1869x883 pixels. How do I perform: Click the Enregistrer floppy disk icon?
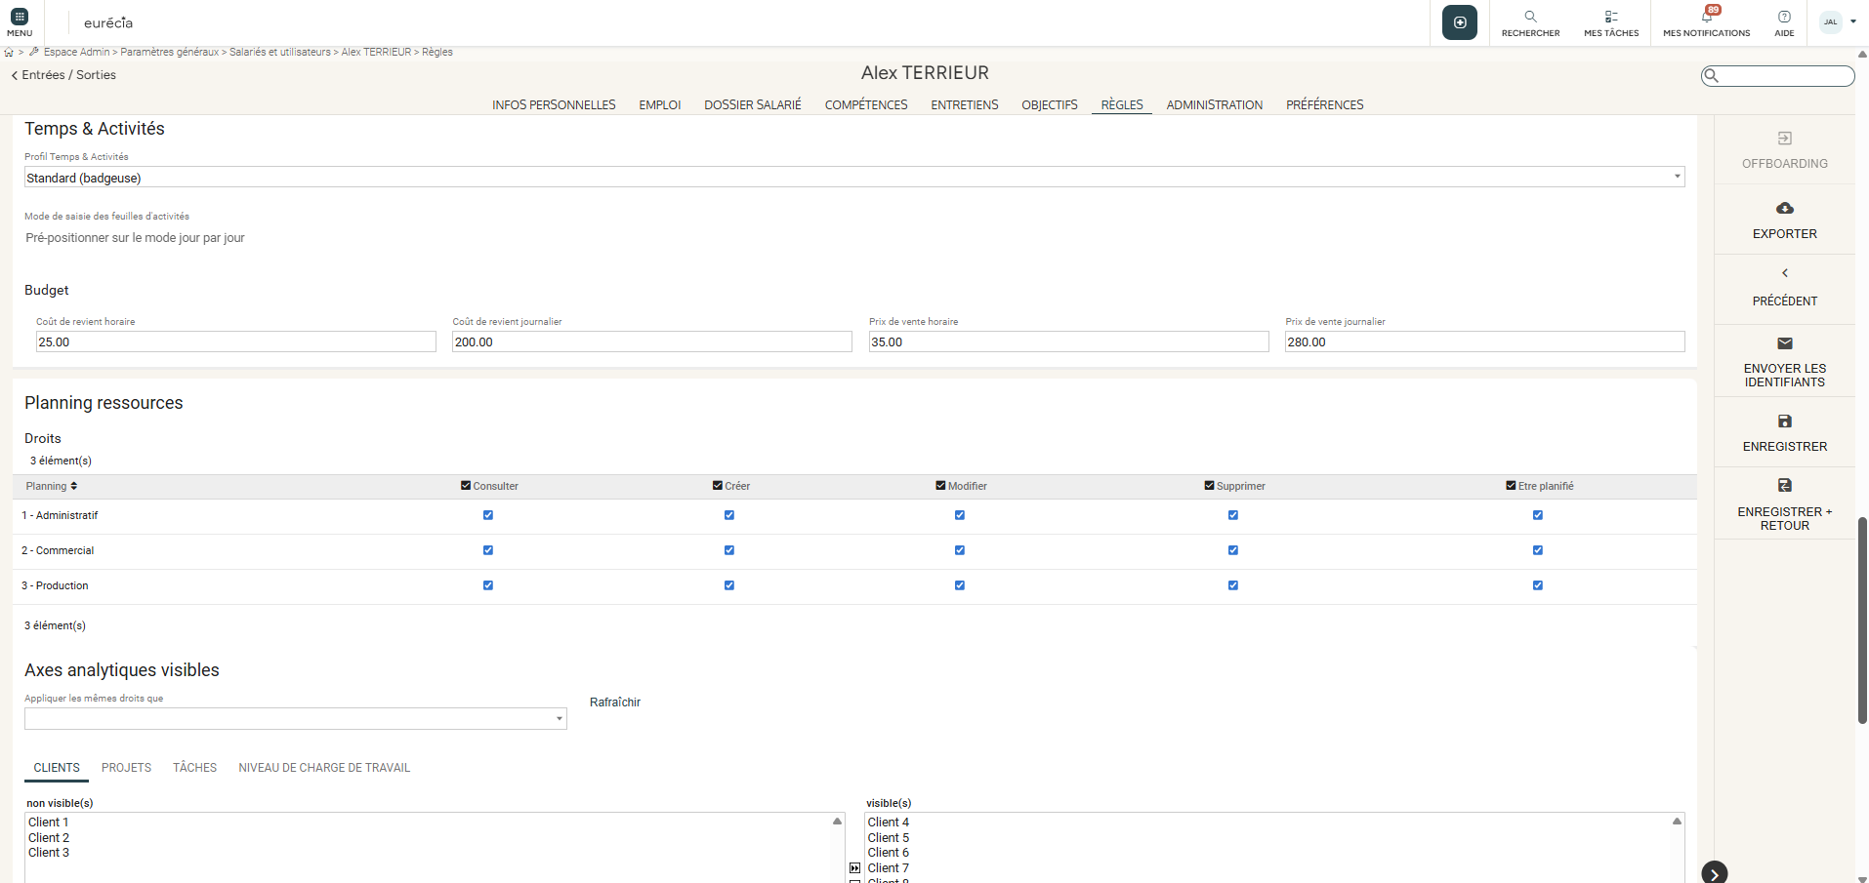click(x=1784, y=421)
